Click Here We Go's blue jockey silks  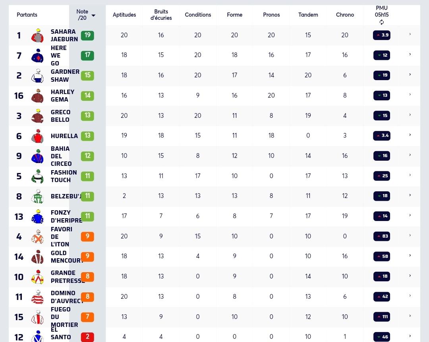pyautogui.click(x=37, y=56)
